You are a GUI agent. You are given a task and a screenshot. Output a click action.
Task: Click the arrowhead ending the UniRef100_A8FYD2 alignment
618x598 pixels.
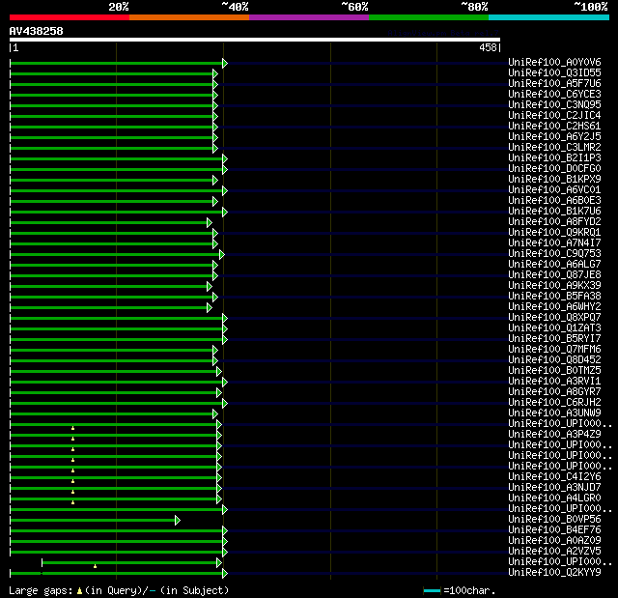209,223
